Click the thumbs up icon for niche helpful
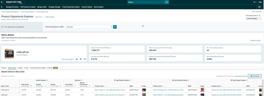264x96 pixels. pos(77,59)
